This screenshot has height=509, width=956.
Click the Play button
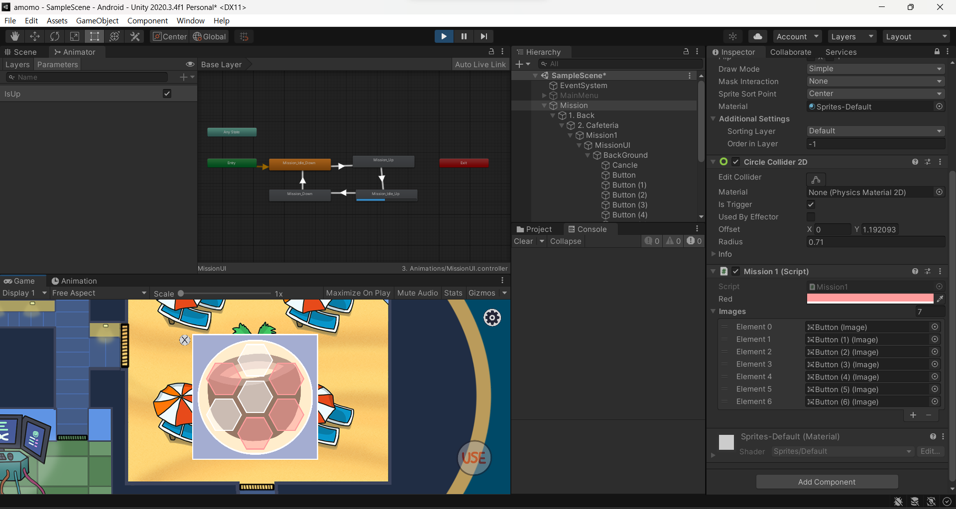[444, 36]
